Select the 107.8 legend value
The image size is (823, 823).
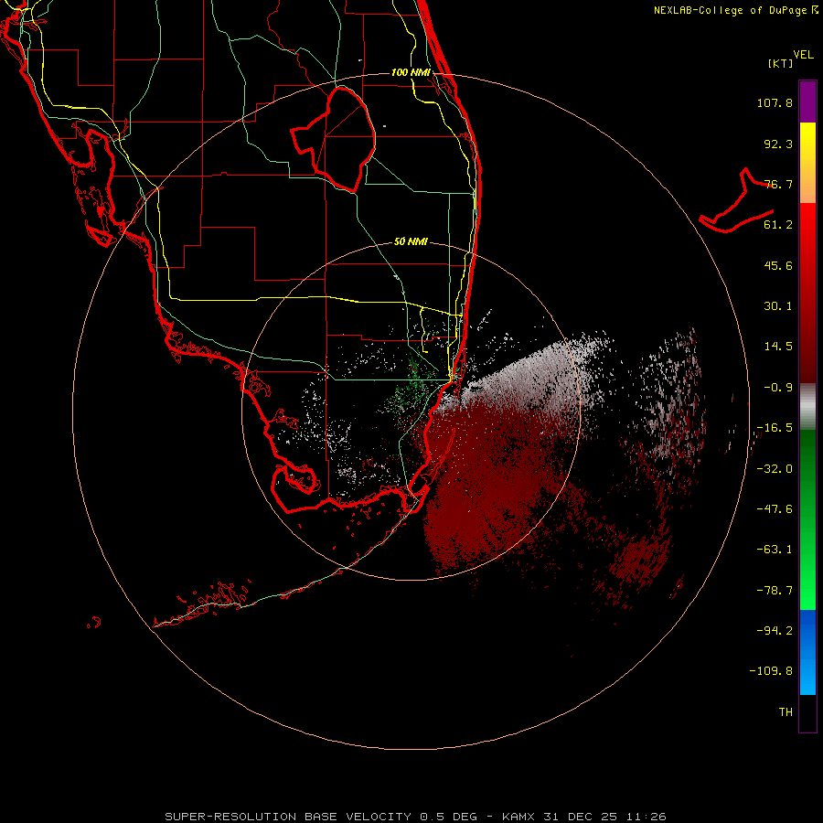point(775,102)
